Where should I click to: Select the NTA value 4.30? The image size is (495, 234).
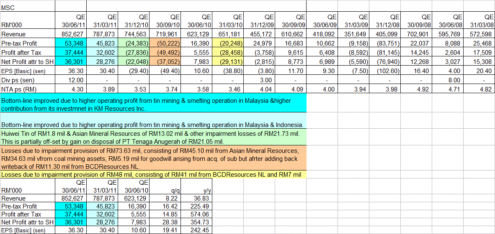point(71,89)
